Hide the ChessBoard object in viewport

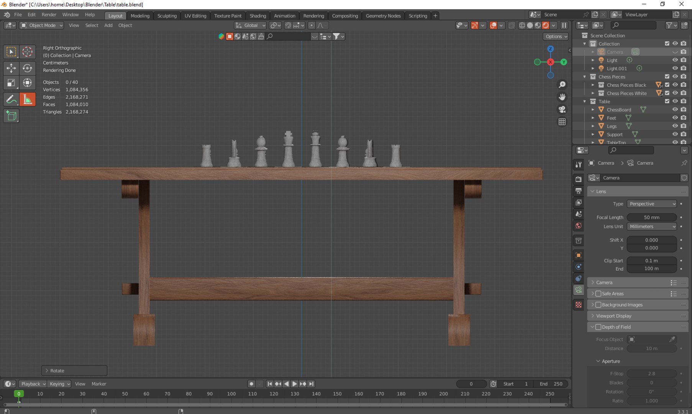coord(675,110)
